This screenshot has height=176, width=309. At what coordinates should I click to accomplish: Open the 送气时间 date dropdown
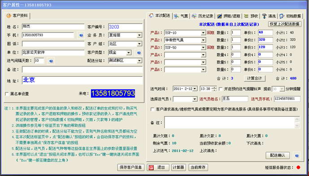[x=195, y=89]
